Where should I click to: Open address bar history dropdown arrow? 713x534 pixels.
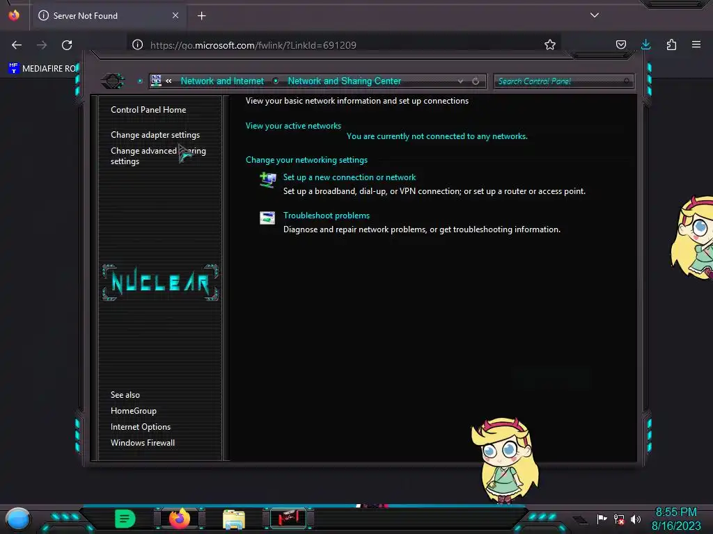tap(461, 81)
